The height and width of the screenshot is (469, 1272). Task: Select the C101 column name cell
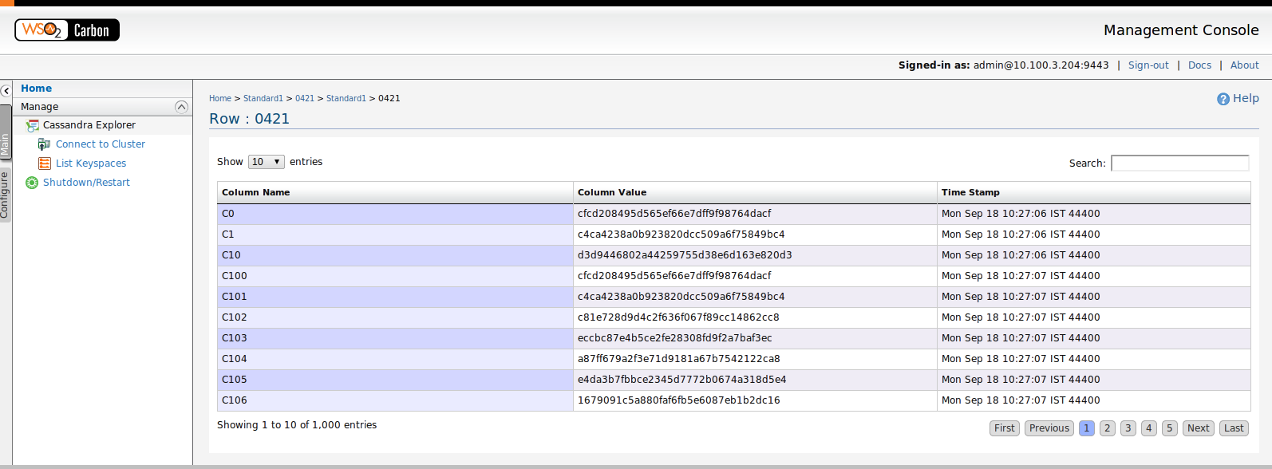pyautogui.click(x=395, y=297)
